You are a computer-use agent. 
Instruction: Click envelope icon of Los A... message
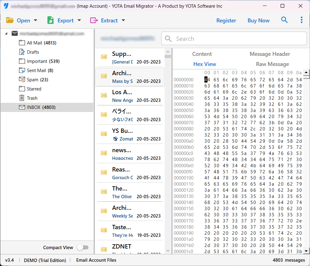pyautogui.click(x=104, y=95)
